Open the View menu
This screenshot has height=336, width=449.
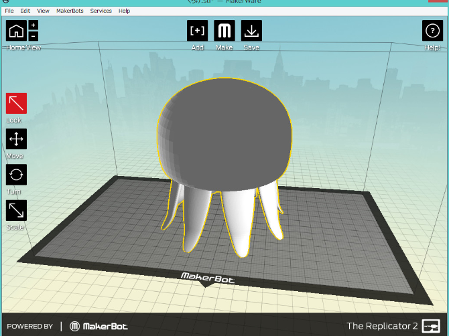(x=43, y=11)
